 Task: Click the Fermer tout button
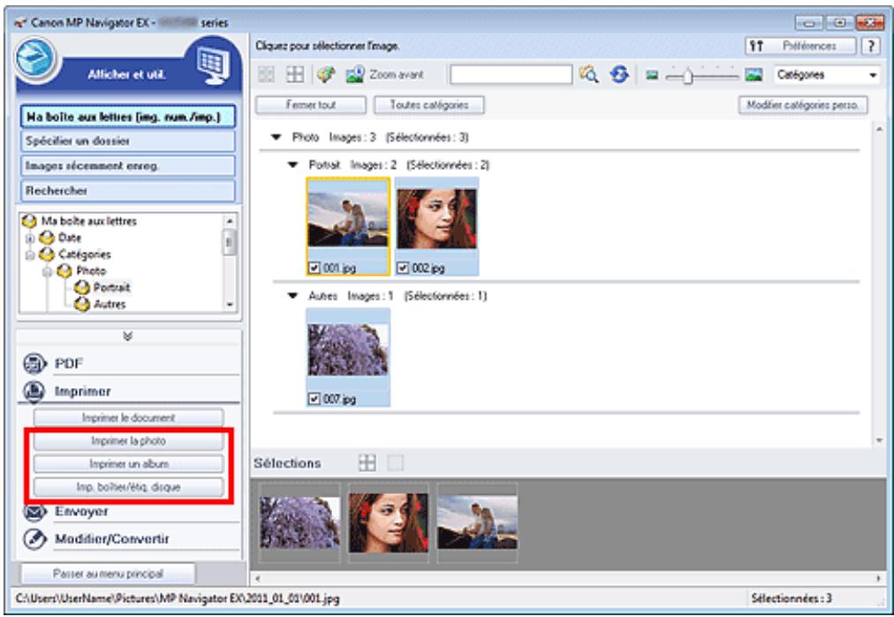point(311,105)
